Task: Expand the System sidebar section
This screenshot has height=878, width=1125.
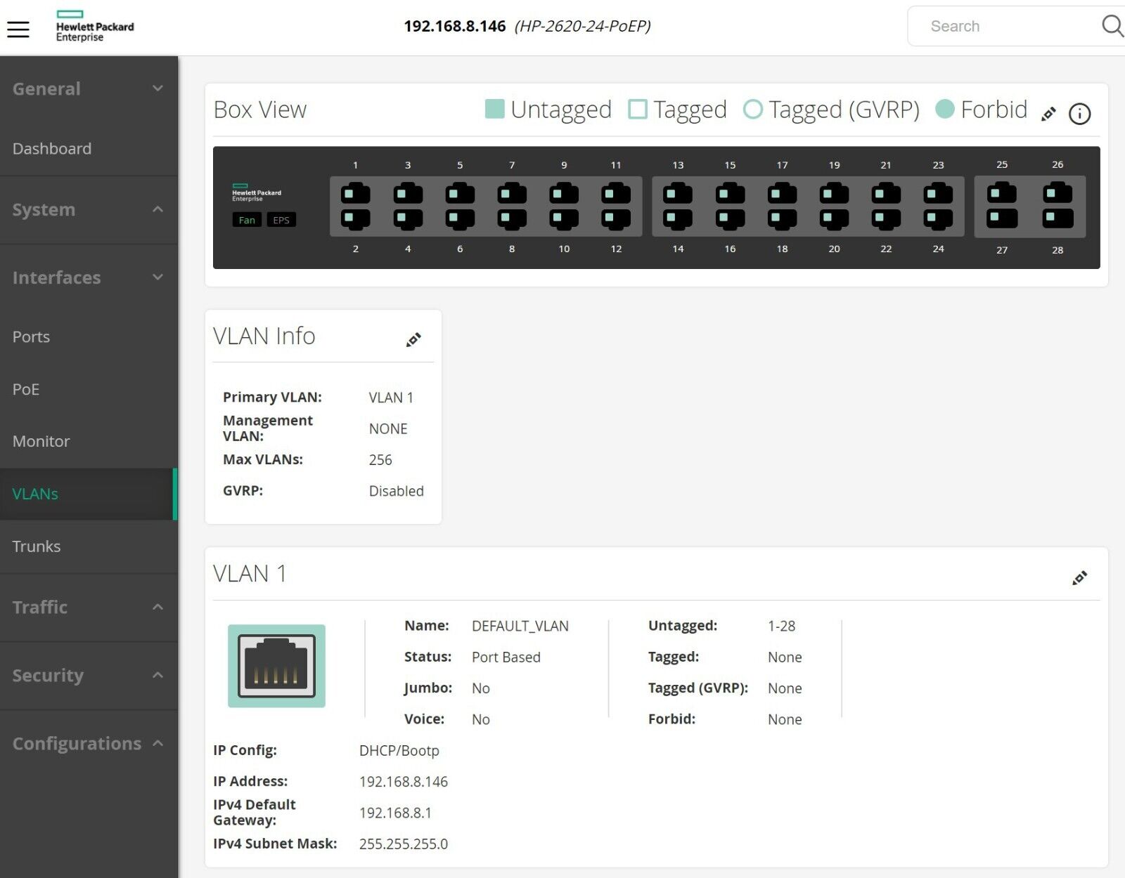Action: click(158, 209)
